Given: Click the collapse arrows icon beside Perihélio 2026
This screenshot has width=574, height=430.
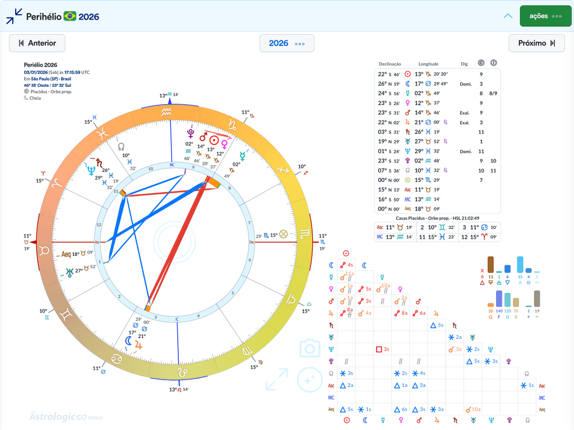Looking at the screenshot, I should tap(14, 16).
